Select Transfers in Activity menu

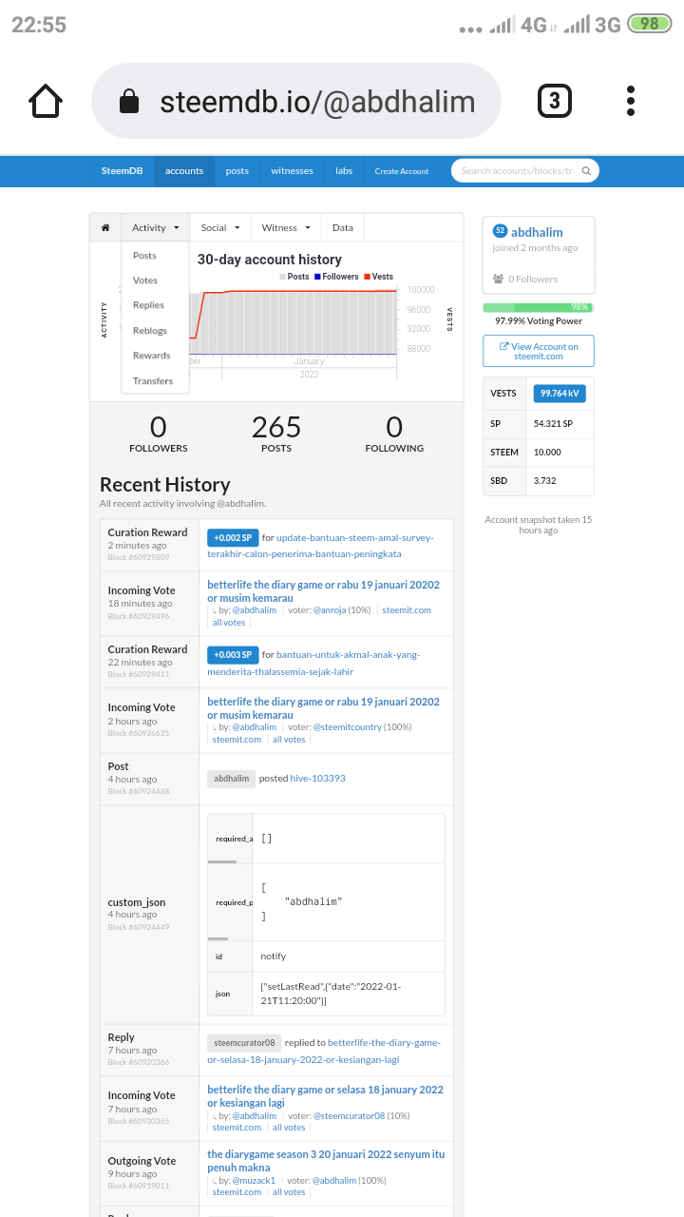coord(153,381)
